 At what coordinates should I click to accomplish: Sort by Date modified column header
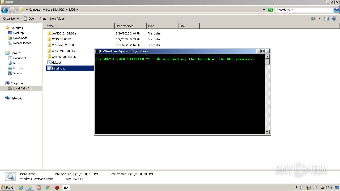(130, 26)
